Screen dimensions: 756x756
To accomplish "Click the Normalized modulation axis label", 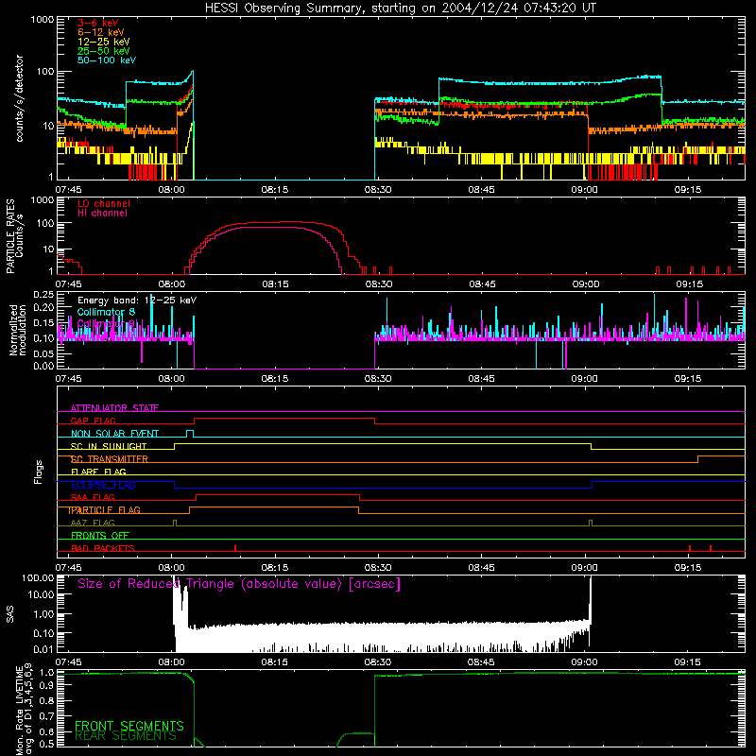I will [x=17, y=330].
